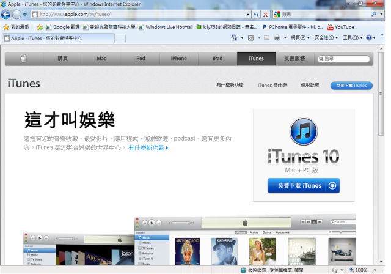
Task: Click the Read Mail envelope icon
Action: point(266,38)
